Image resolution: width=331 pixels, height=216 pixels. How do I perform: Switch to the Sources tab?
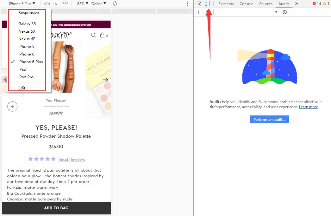(265, 3)
